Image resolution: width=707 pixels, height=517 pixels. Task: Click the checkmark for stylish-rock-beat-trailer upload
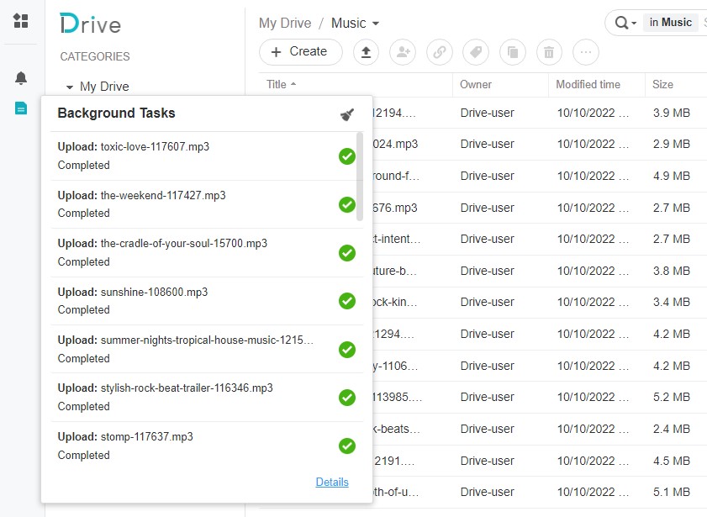tap(346, 398)
